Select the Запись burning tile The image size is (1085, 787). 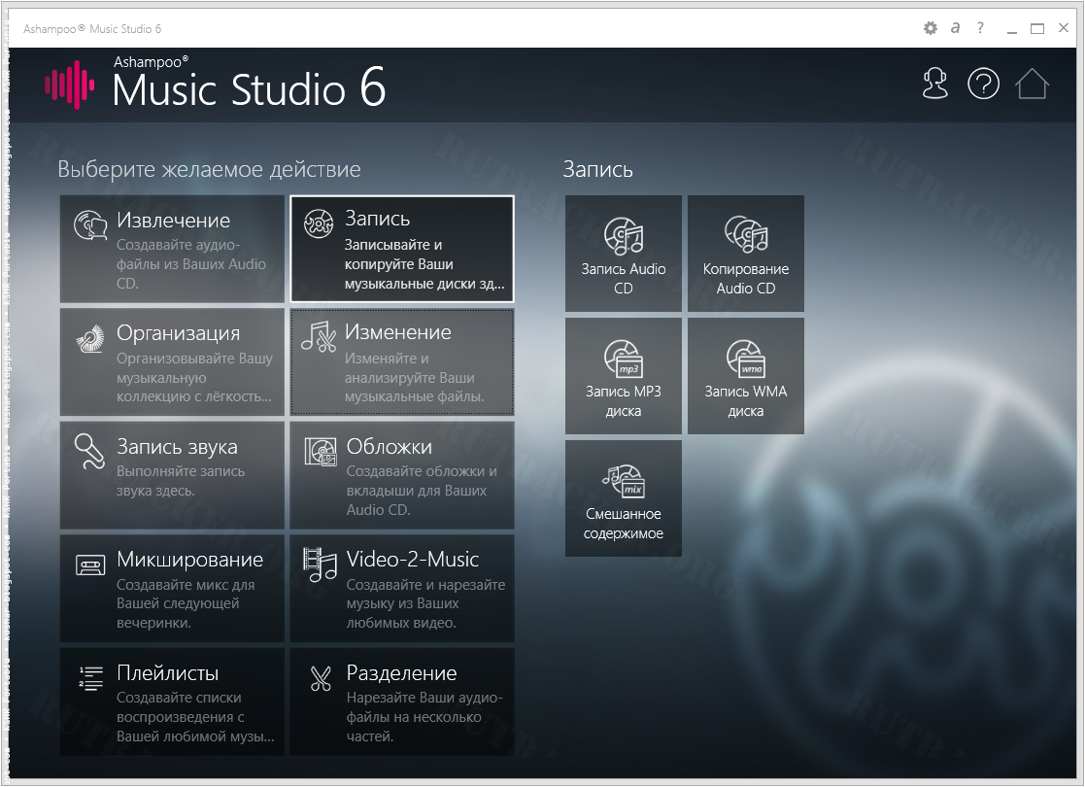[x=401, y=249]
